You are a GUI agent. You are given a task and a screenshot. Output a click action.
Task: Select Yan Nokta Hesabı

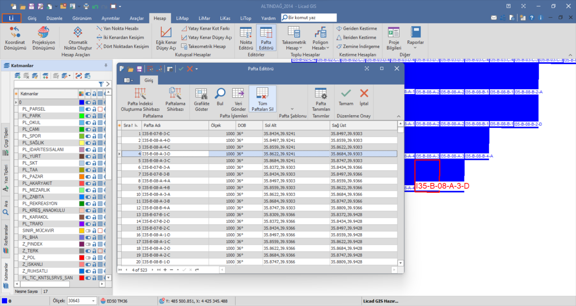118,28
